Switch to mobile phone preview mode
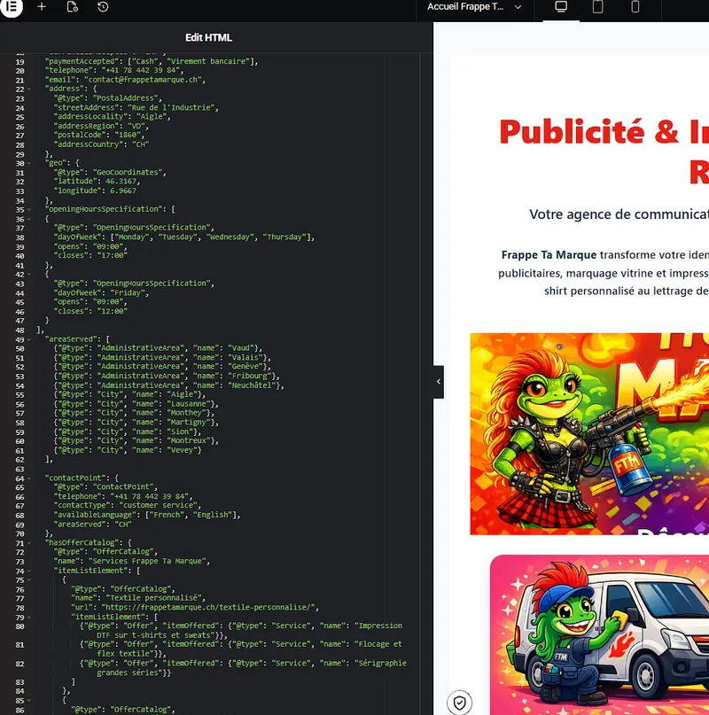709x715 pixels. 635,7
